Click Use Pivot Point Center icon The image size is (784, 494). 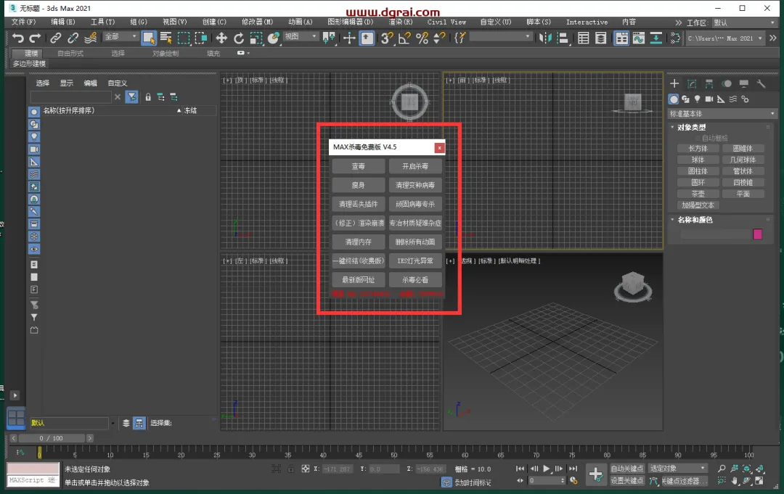click(x=329, y=38)
